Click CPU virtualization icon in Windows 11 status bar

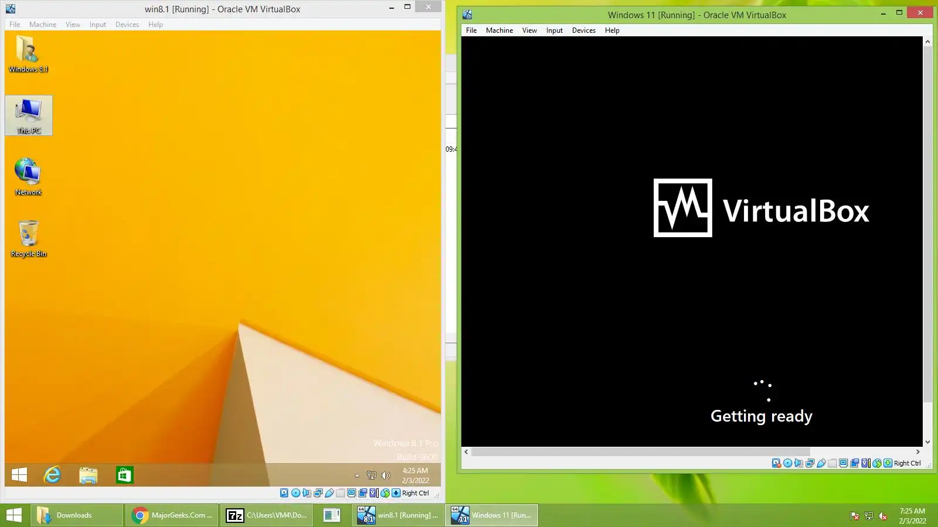[x=866, y=463]
